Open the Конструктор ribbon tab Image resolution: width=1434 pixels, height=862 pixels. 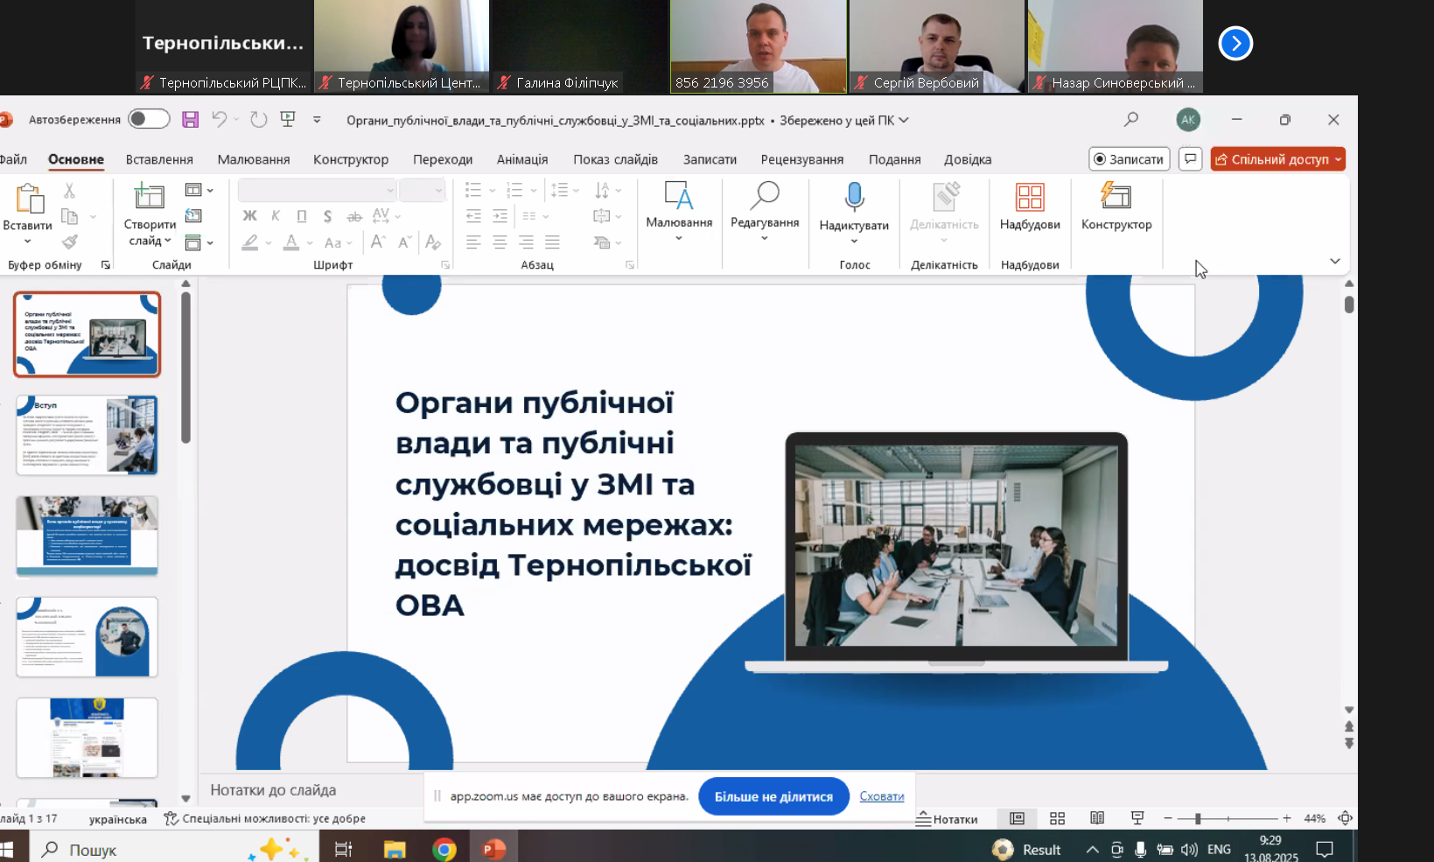351,159
